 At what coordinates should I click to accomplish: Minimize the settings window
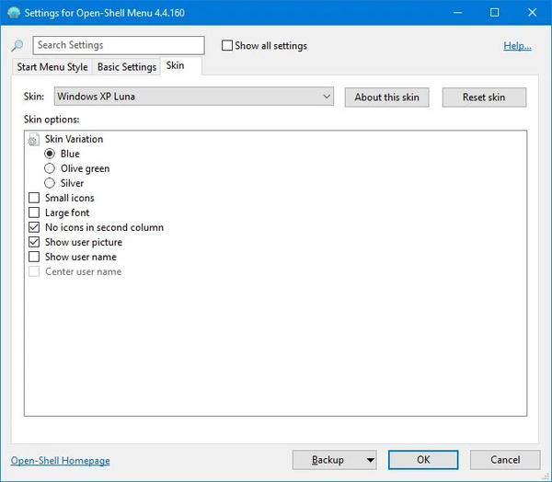[x=457, y=13]
